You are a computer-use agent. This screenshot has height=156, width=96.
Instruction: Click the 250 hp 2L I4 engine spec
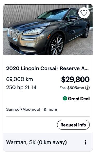(x=21, y=87)
